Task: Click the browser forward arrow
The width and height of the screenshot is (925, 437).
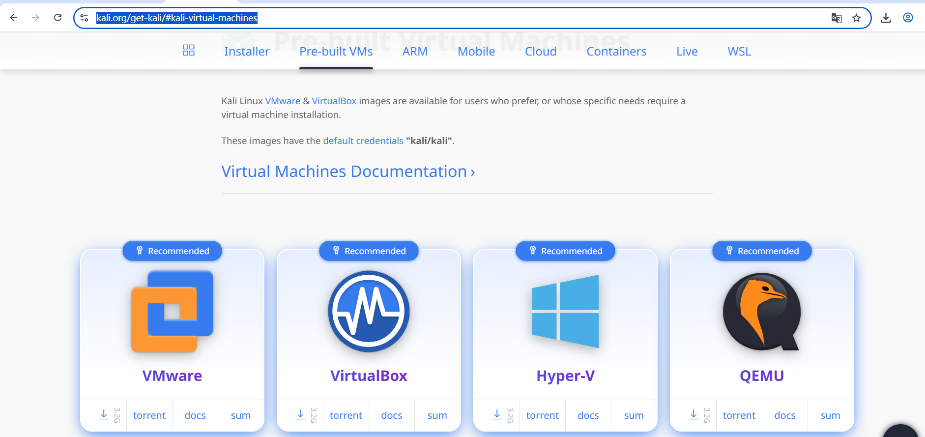Action: coord(35,18)
